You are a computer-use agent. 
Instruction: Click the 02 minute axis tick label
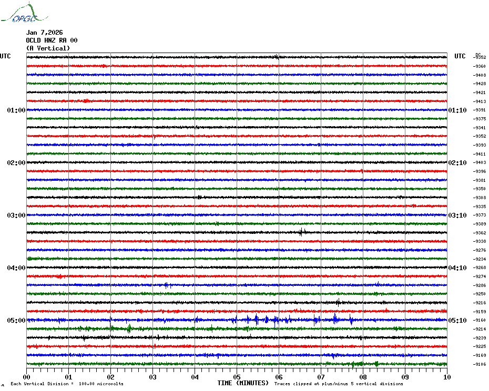click(111, 377)
